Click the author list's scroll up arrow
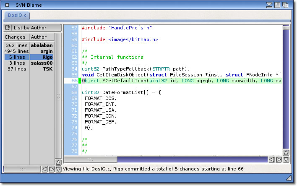The image size is (297, 186). (x=58, y=162)
